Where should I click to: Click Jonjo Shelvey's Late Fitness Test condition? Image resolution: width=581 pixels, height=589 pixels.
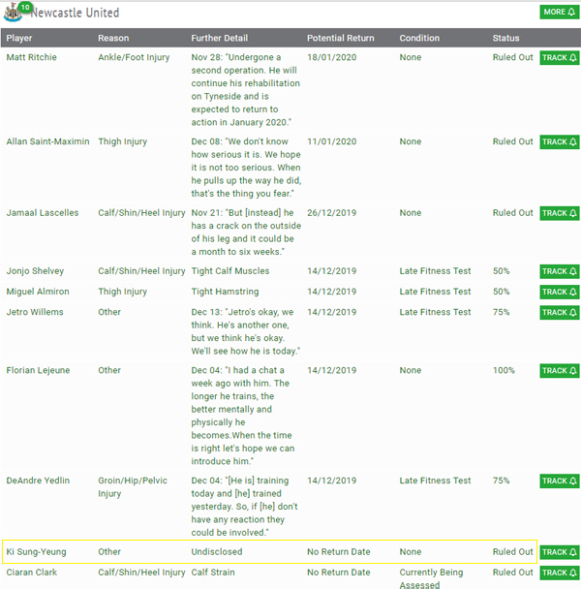pyautogui.click(x=435, y=271)
